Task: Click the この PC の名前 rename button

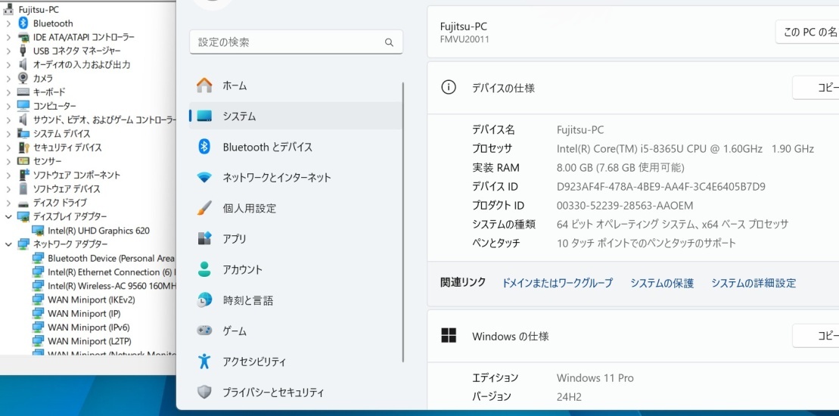Action: click(x=807, y=32)
